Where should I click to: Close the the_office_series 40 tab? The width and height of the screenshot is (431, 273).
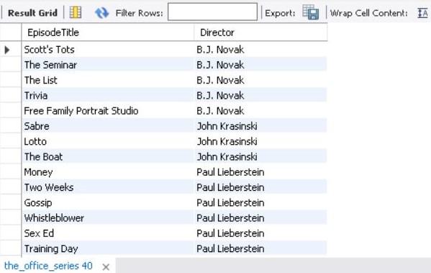click(106, 267)
